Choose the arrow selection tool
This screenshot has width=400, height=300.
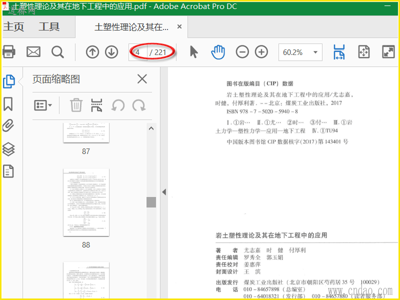coord(194,52)
